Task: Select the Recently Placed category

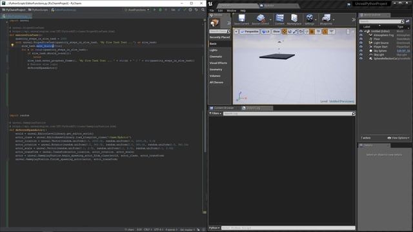Action: [x=219, y=37]
